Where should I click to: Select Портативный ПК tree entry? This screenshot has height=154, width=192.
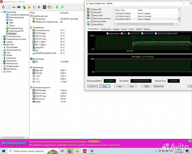16,31
